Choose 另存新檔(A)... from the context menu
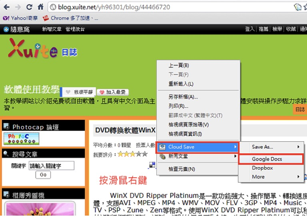Viewport: 307px width, 218px height. 198,97
